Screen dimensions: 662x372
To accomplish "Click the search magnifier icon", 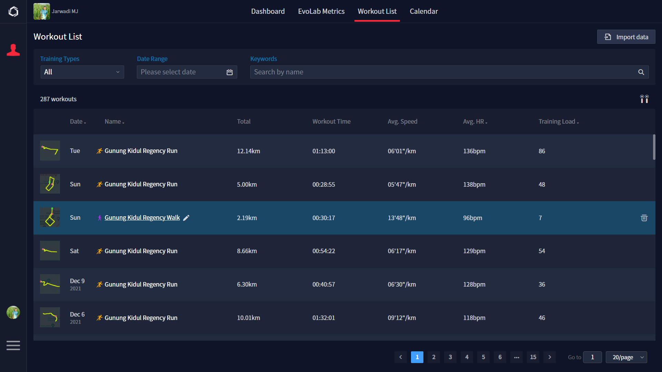I will 641,72.
